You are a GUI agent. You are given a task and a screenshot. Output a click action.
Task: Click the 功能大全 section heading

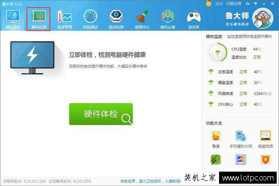pyautogui.click(x=214, y=123)
